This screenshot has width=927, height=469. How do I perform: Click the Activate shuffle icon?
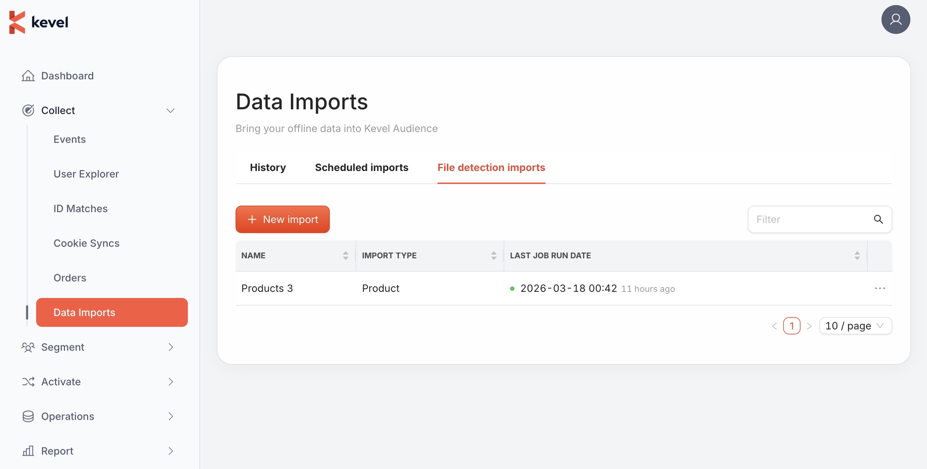click(x=28, y=382)
